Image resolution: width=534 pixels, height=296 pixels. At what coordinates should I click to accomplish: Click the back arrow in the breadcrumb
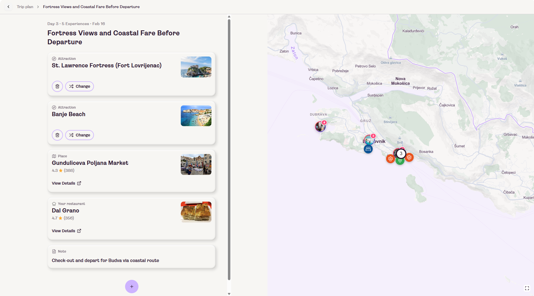[8, 7]
